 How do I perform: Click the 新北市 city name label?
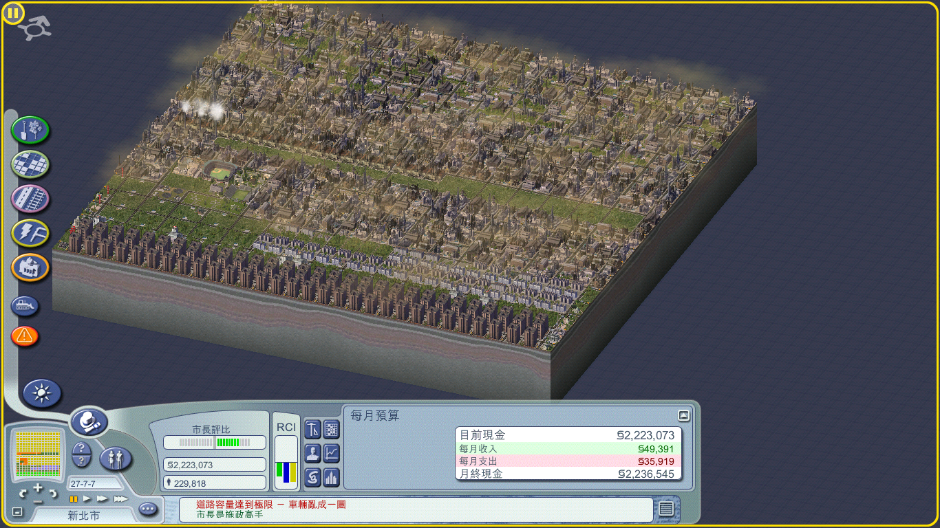point(83,515)
